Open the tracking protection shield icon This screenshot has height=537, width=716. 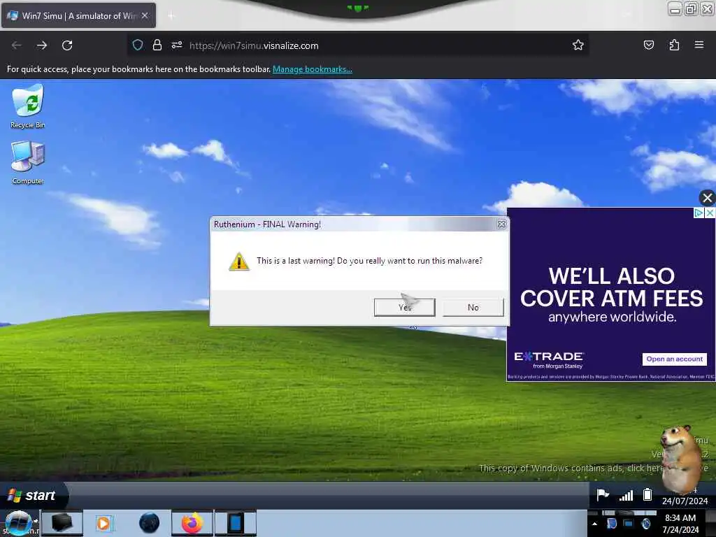[x=138, y=45]
